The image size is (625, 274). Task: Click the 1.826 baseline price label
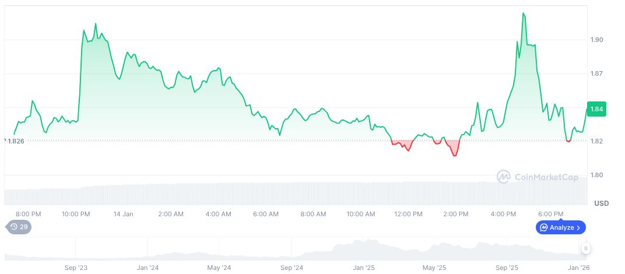[x=15, y=141]
